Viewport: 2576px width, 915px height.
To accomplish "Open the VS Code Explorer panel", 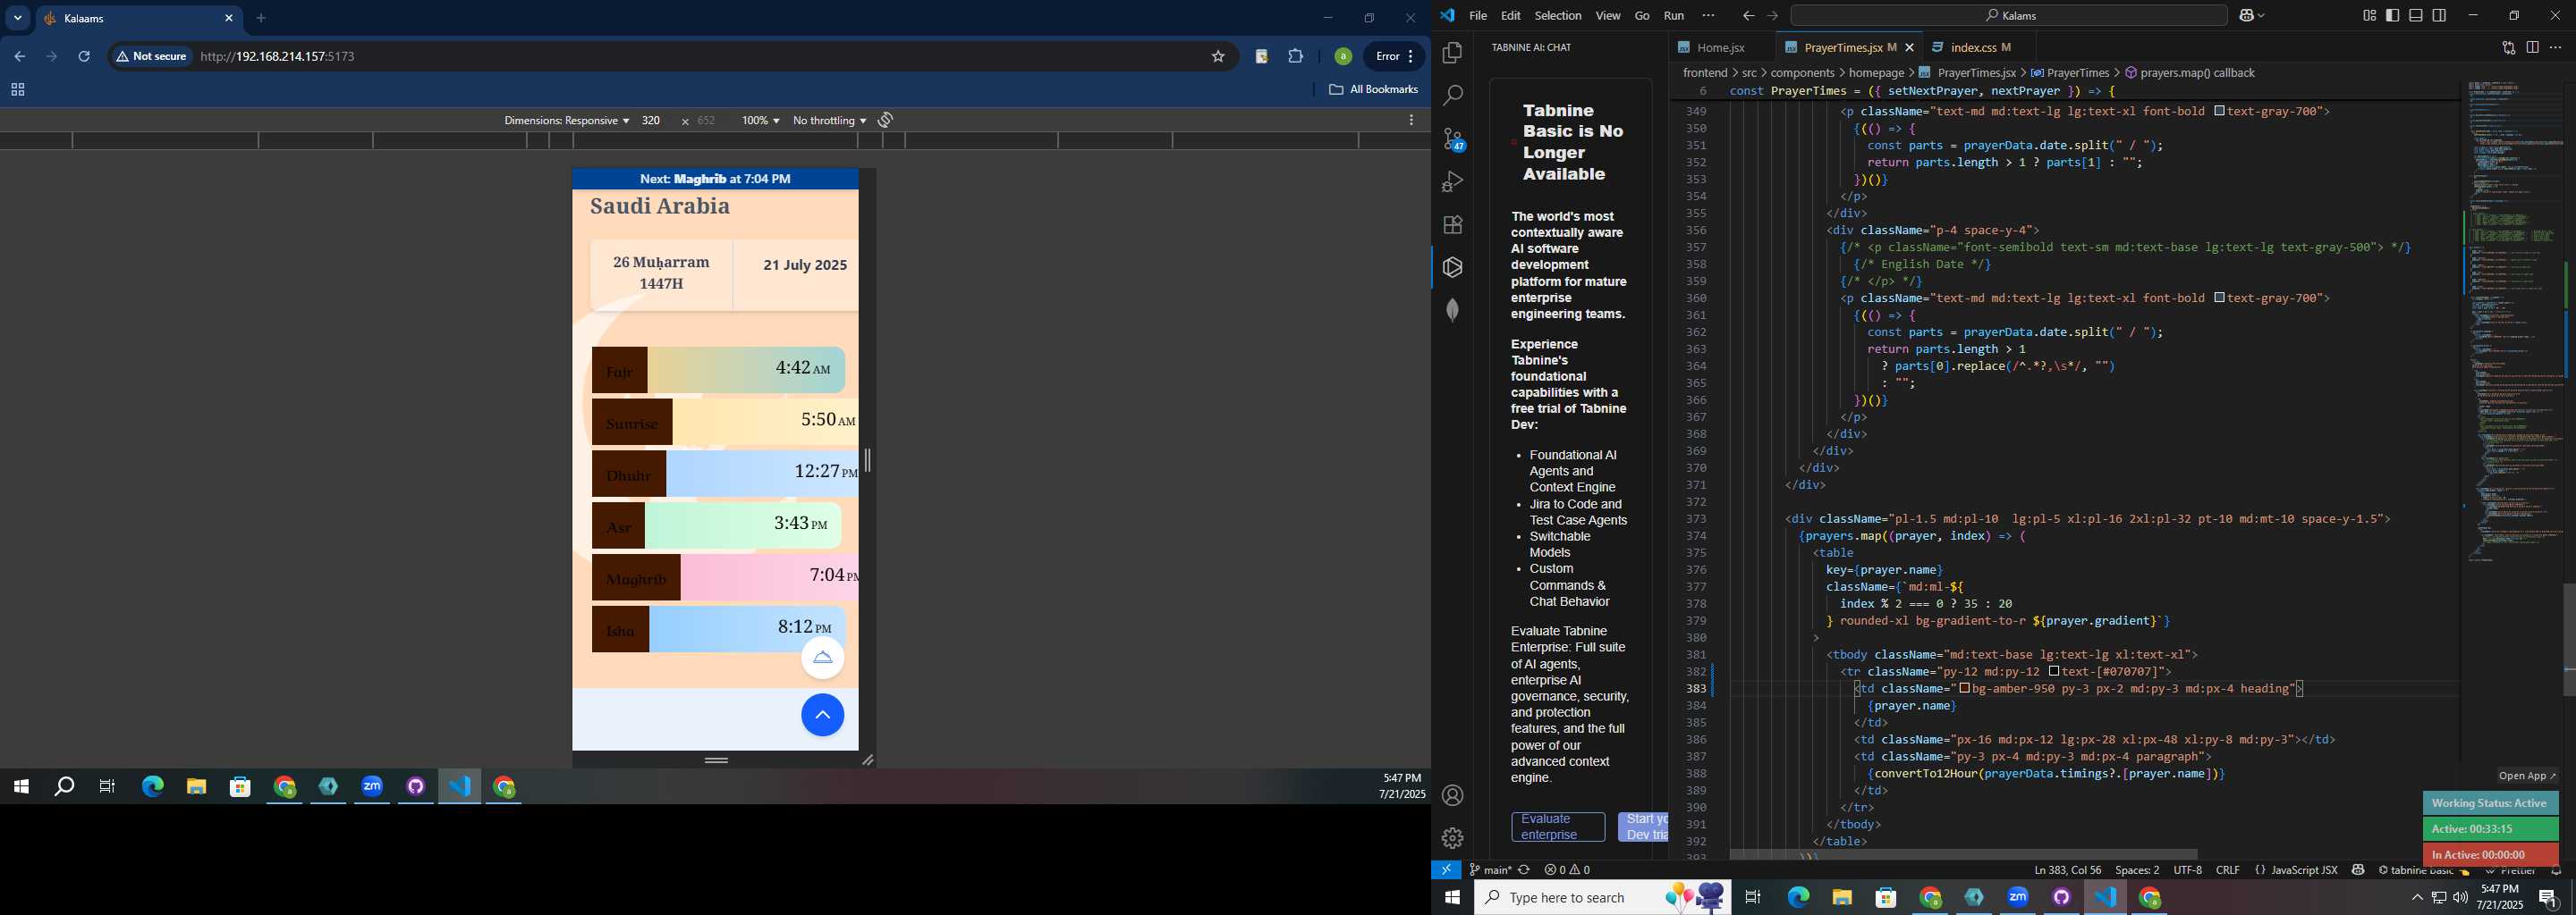I will click(1452, 53).
